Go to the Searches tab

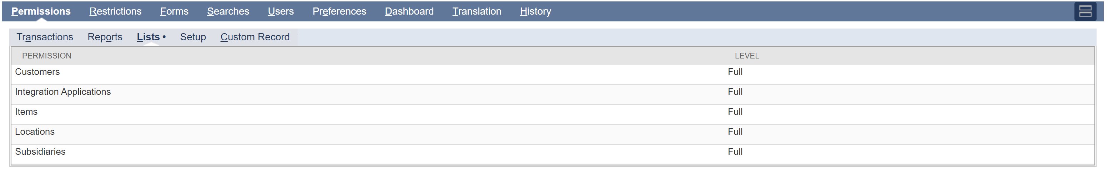tap(228, 11)
